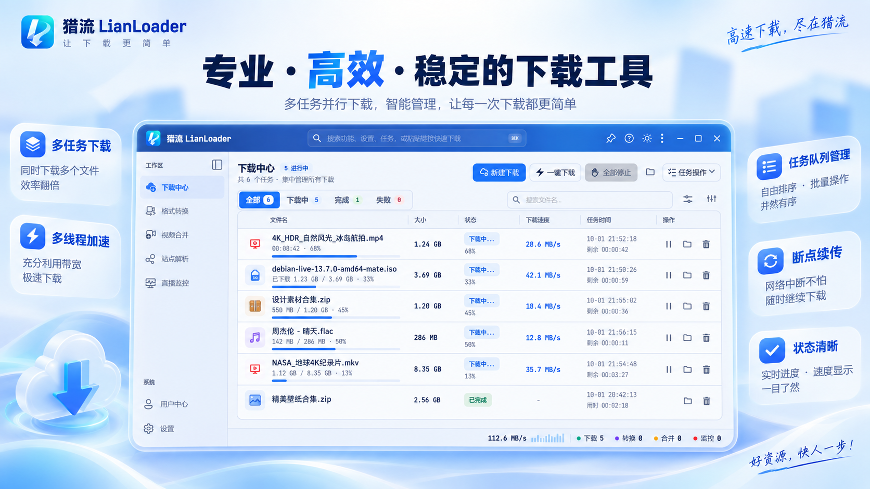Select the 全部 6 tab
Image resolution: width=870 pixels, height=489 pixels.
259,200
